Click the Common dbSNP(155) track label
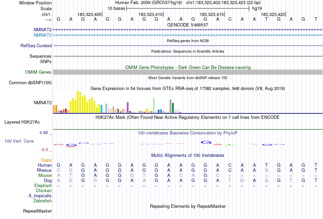The width and height of the screenshot is (323, 219). click(30, 83)
